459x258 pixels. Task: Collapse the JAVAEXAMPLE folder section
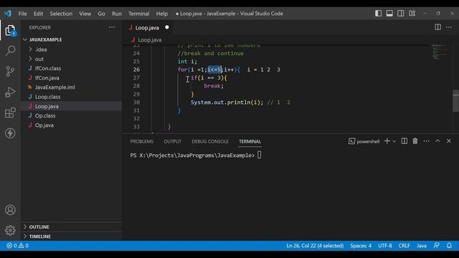click(71, 39)
